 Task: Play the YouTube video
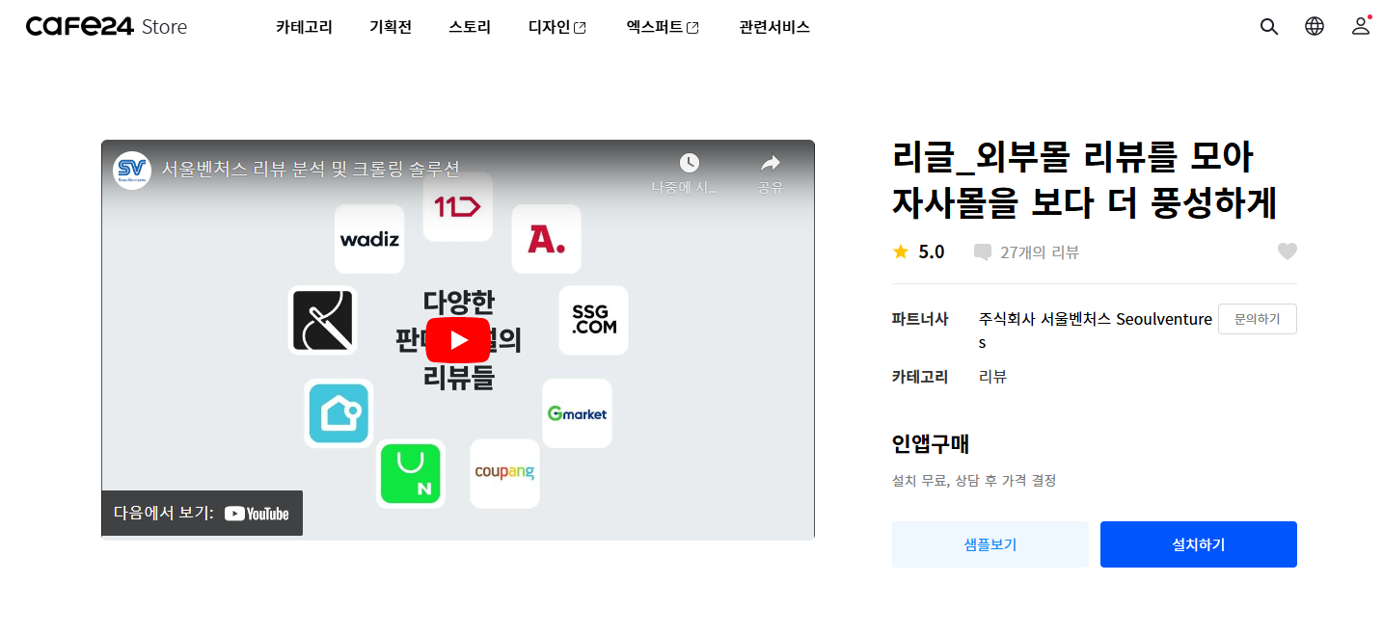[458, 340]
